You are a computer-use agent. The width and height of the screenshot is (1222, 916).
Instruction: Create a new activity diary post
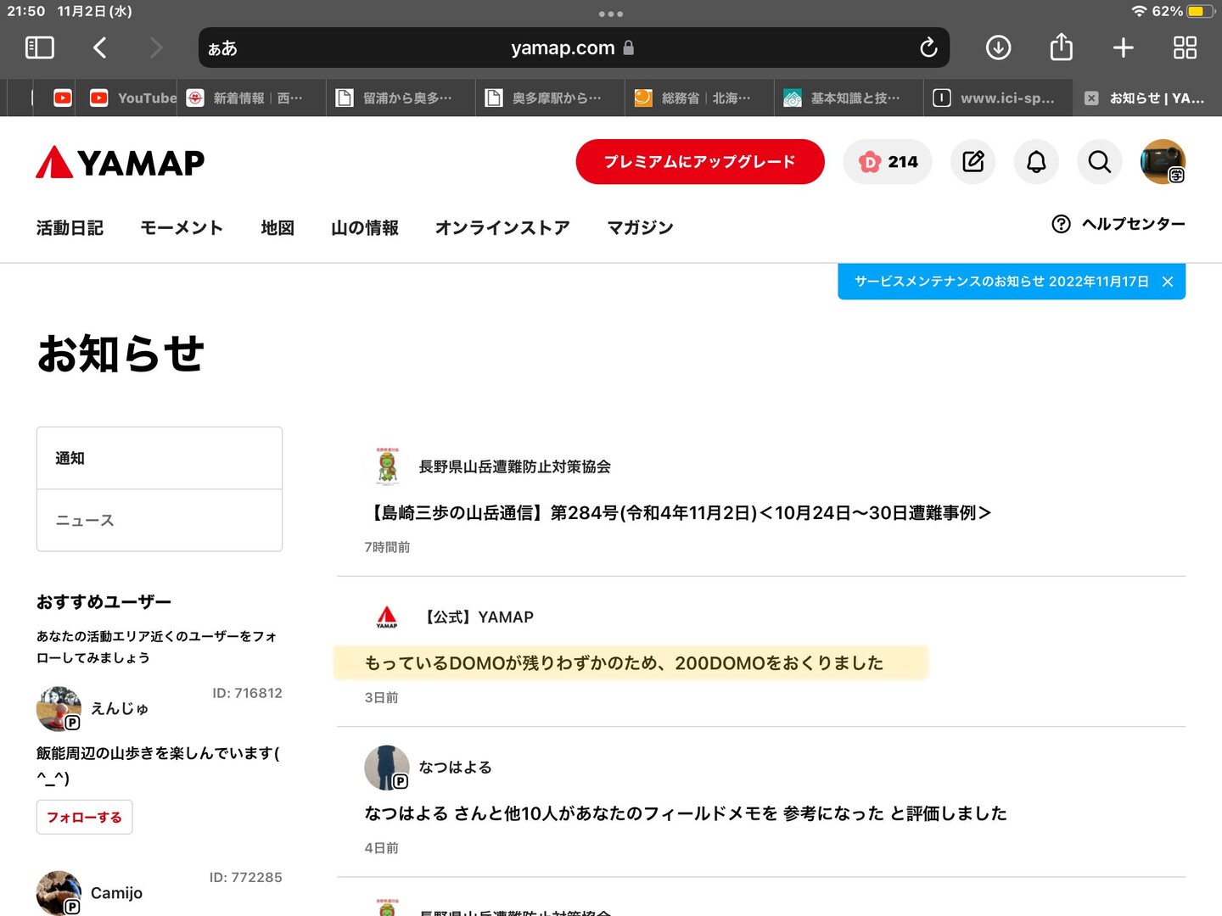click(973, 161)
